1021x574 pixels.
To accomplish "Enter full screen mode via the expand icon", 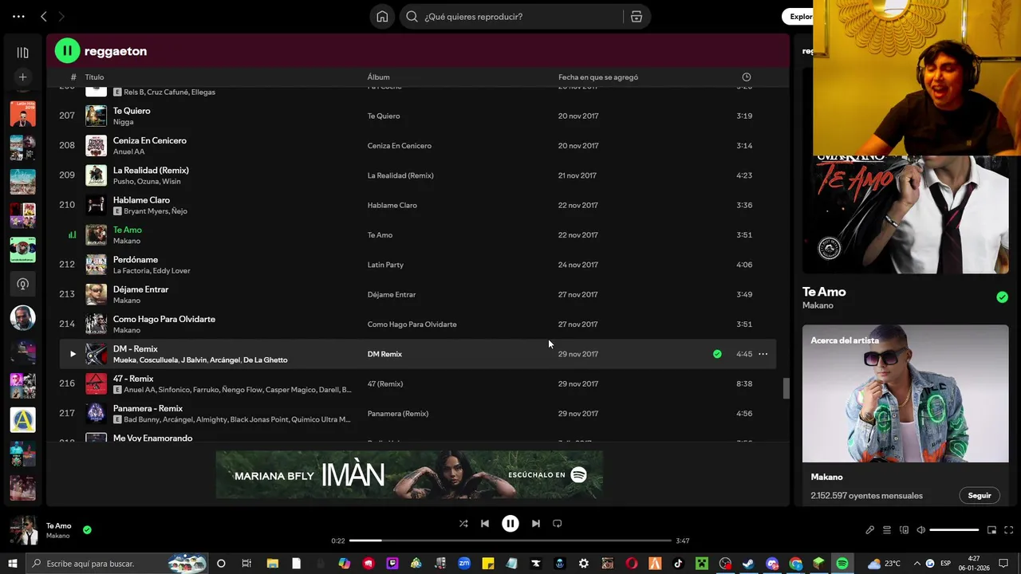I will [x=1009, y=530].
